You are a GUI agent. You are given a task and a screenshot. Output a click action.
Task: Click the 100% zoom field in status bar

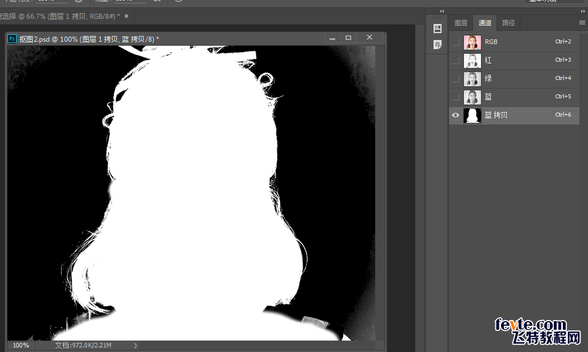[x=21, y=345]
